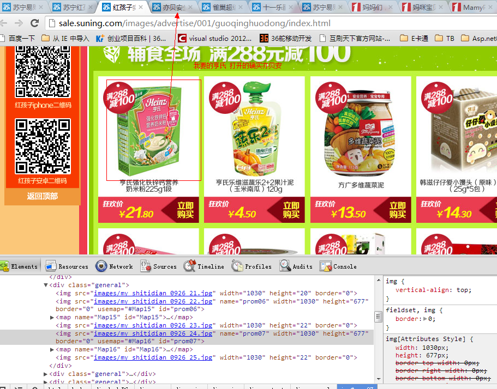Click the Heinz 亨氏 rice cereal image
Screen dimensions: 497x389
148,130
